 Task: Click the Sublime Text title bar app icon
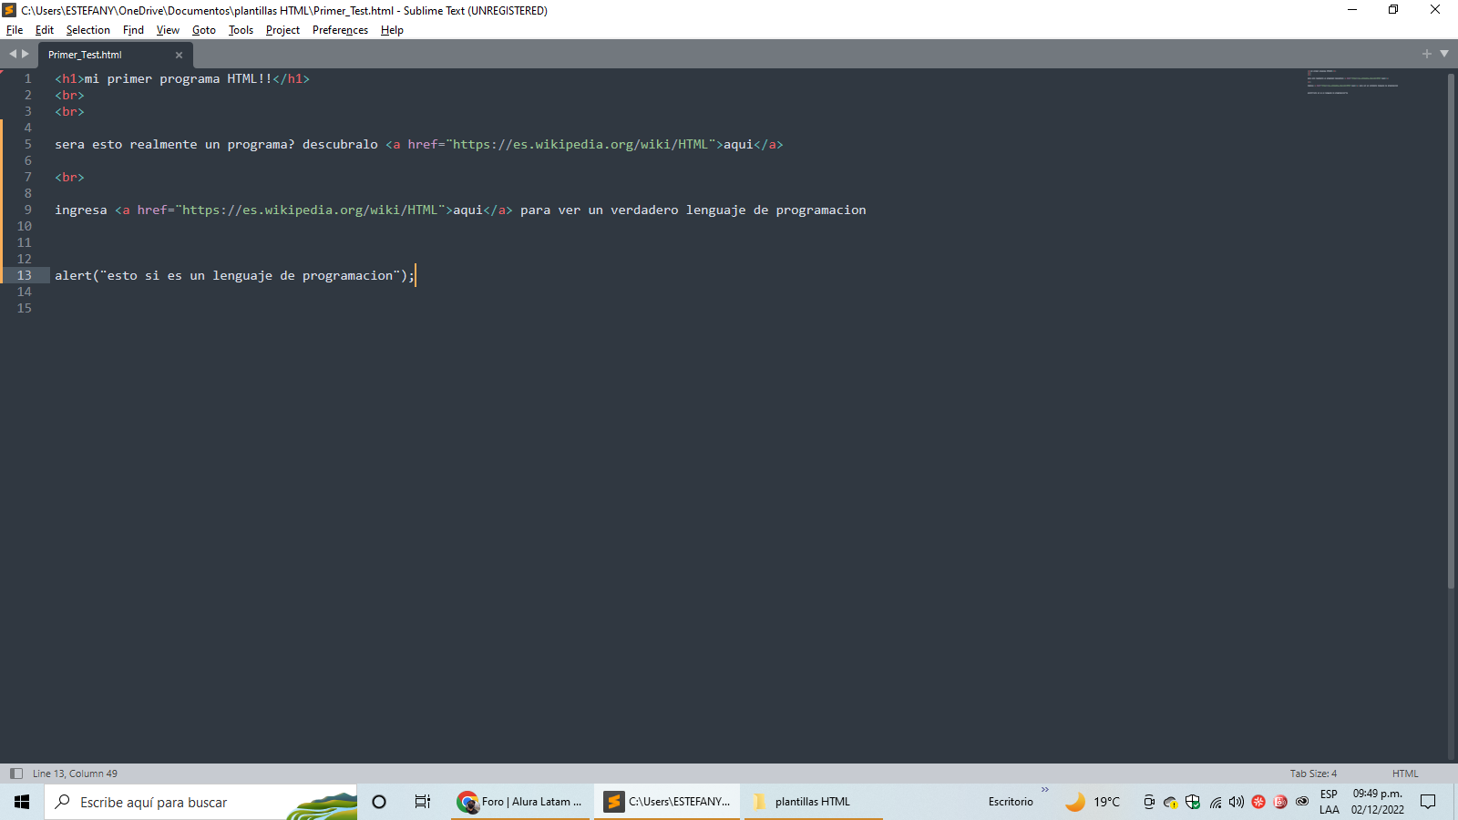pyautogui.click(x=9, y=10)
